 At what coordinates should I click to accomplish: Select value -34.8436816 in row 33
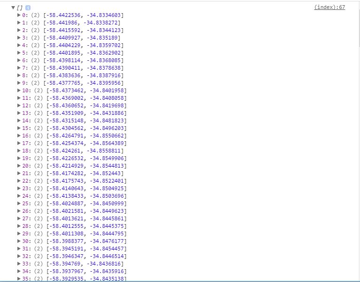(103, 264)
